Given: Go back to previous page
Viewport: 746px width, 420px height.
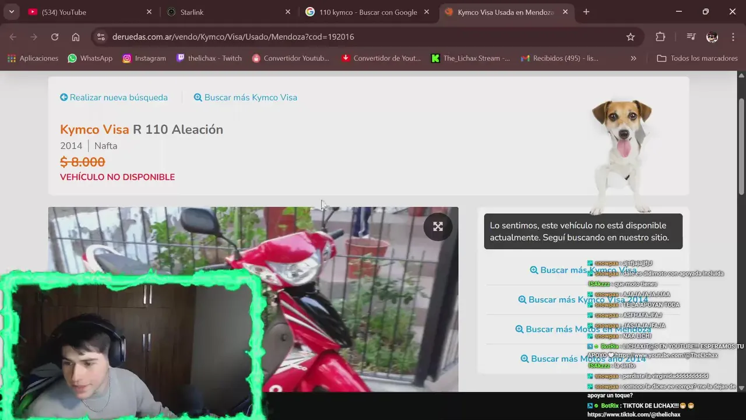Looking at the screenshot, I should click(13, 37).
